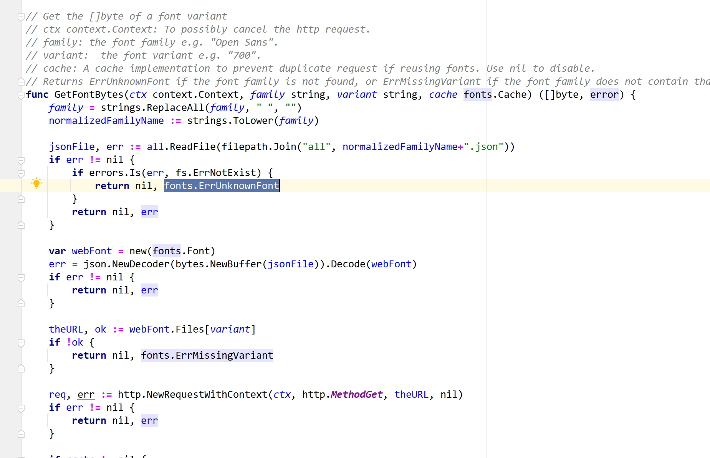
Task: Click the filepath.Join call
Action: (x=259, y=147)
